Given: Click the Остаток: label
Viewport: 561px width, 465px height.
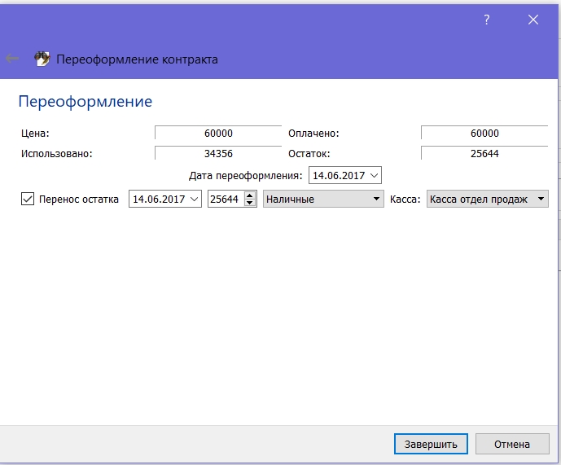Looking at the screenshot, I should [x=309, y=154].
